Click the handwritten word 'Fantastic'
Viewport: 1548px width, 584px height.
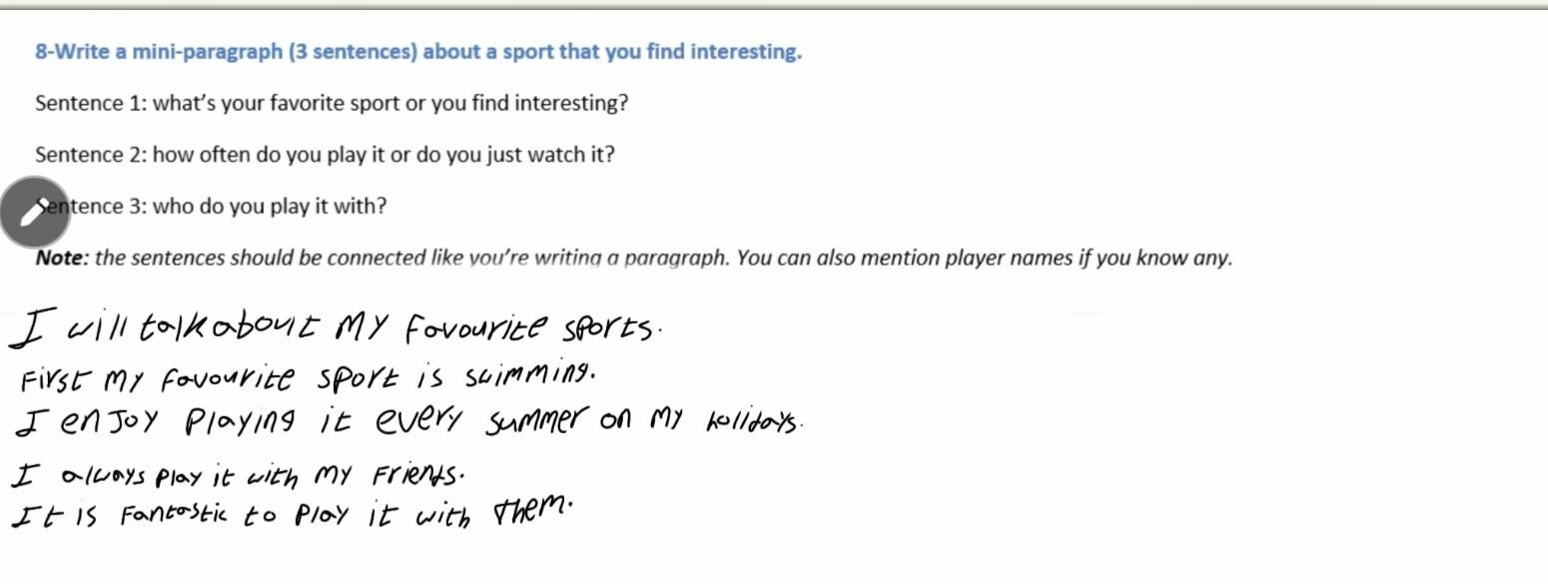point(174,516)
